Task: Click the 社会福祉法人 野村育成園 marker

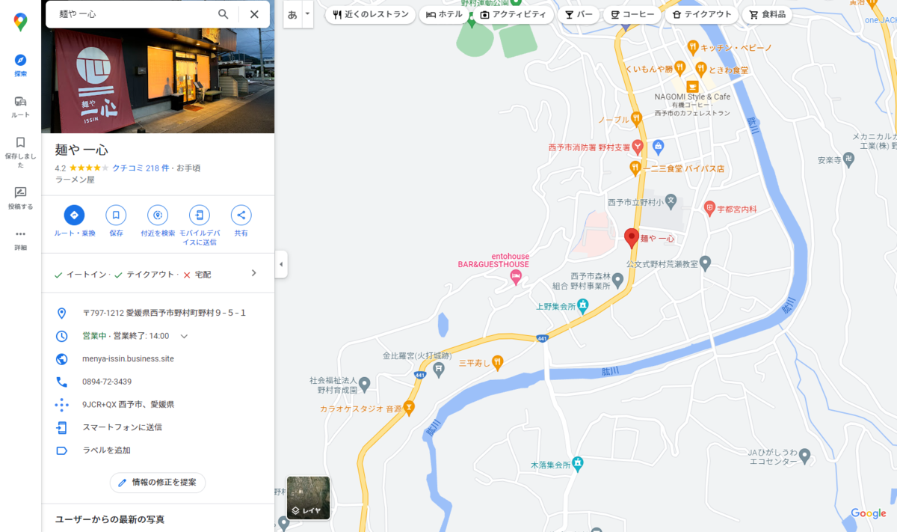Action: (x=365, y=385)
